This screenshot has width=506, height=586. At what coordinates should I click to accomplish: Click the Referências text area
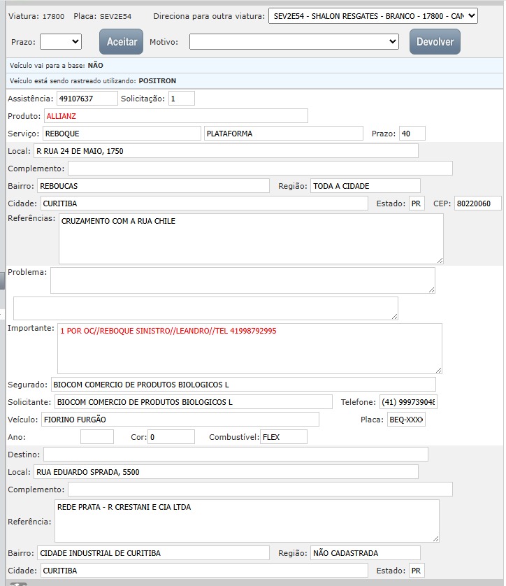click(251, 238)
